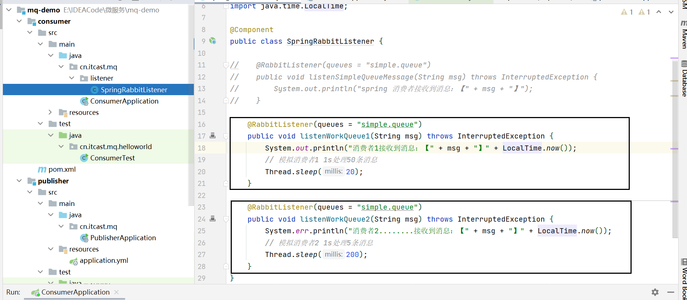Image resolution: width=687 pixels, height=300 pixels.
Task: Open Run tool window settings gear
Action: 655,292
